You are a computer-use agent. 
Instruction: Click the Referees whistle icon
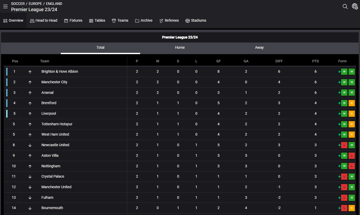pos(161,21)
